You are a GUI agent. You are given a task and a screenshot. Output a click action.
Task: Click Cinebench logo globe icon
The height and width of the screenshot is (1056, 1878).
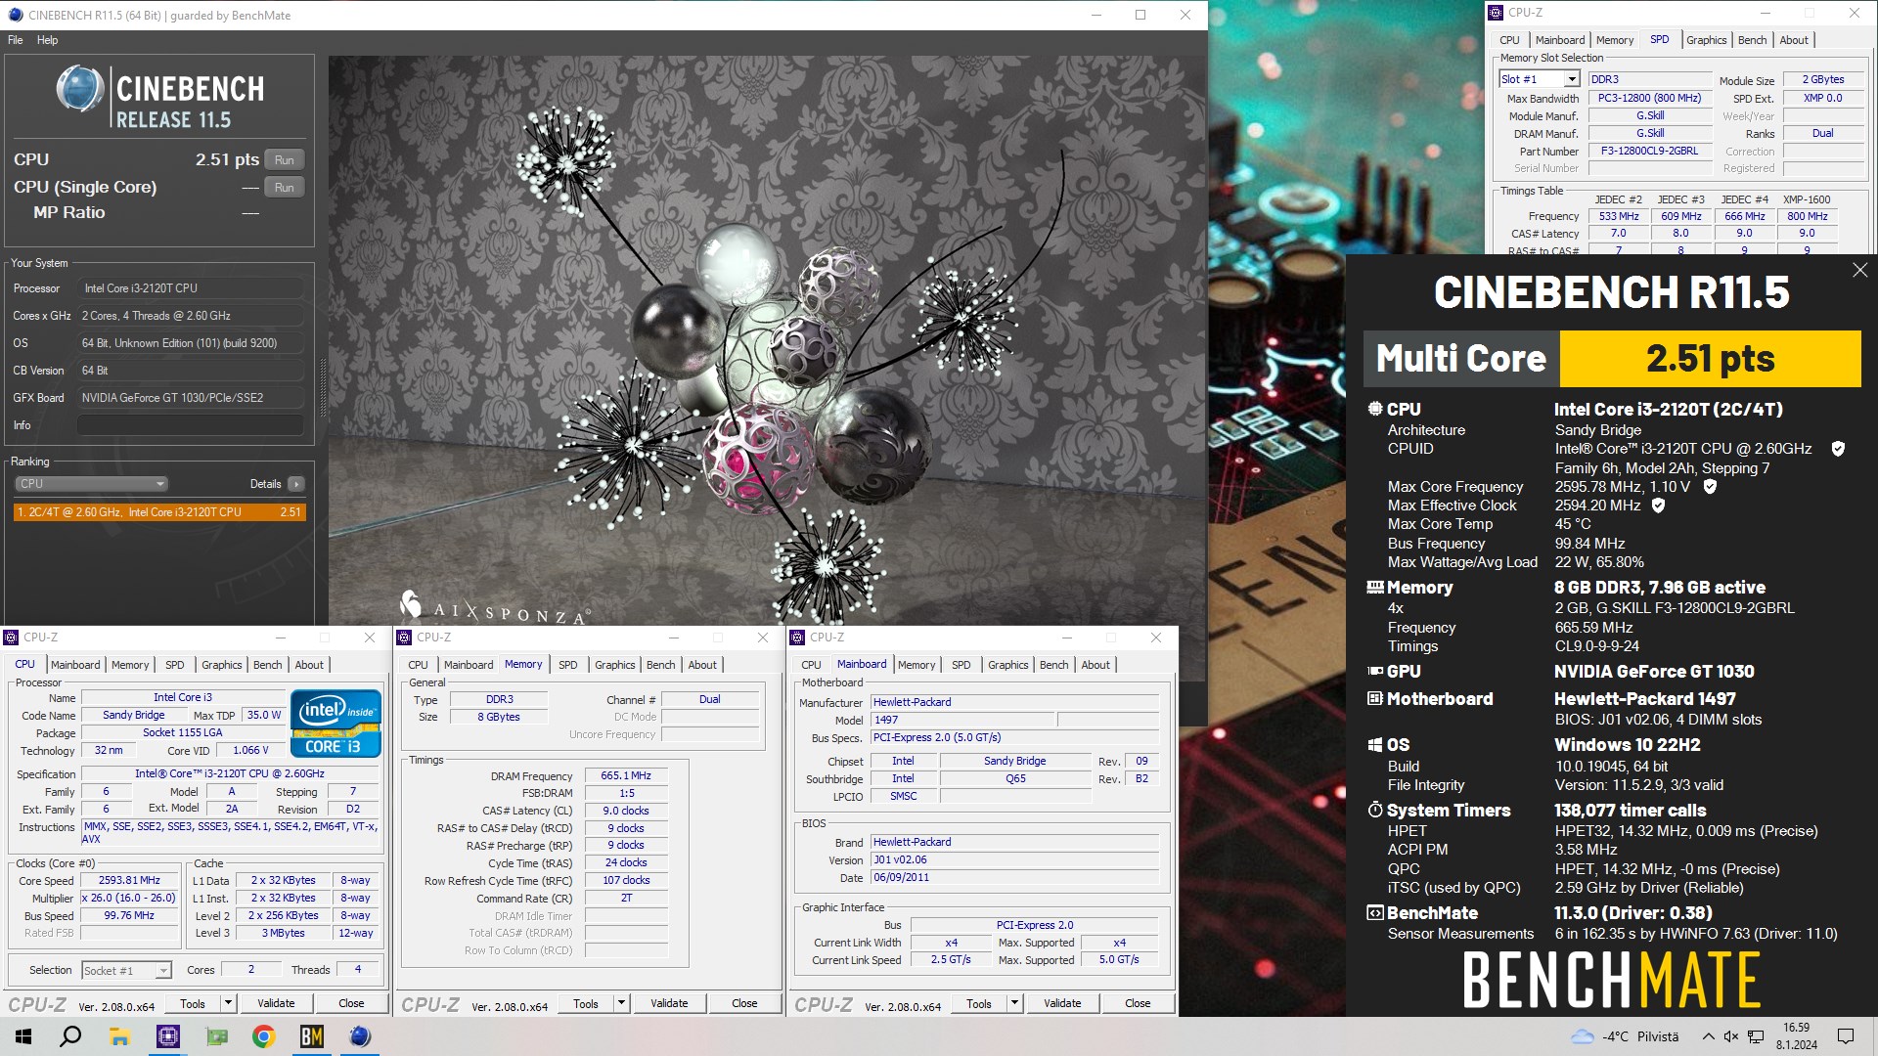(80, 89)
